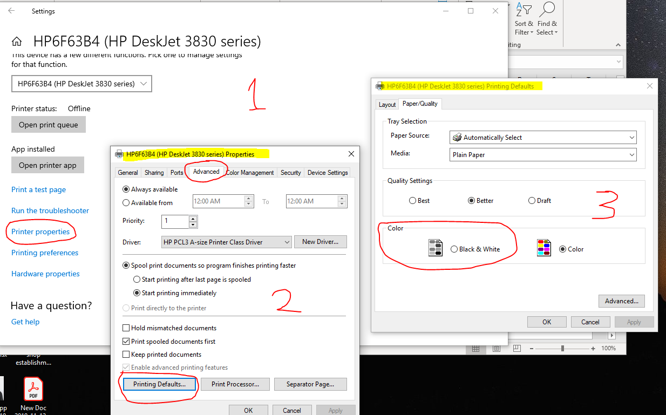Switch to the Advanced tab
Screen dimensions: 666x415
[x=206, y=172]
